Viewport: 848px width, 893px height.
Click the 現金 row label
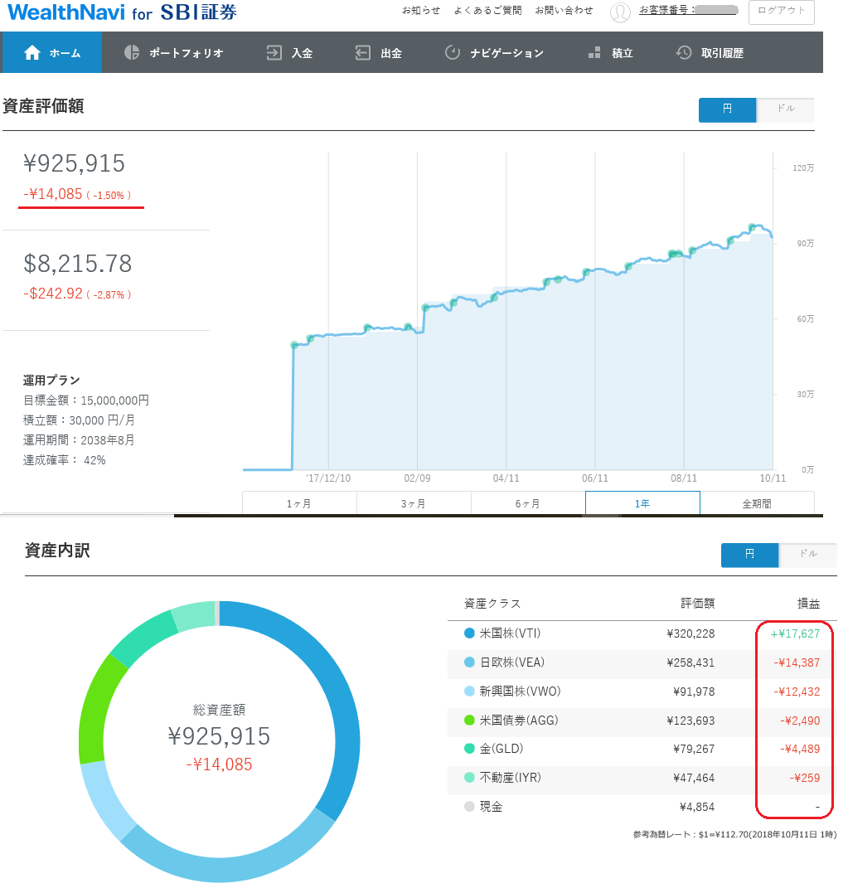[x=491, y=807]
